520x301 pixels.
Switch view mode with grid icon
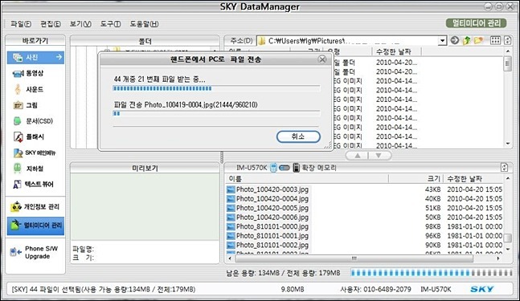tap(495, 40)
